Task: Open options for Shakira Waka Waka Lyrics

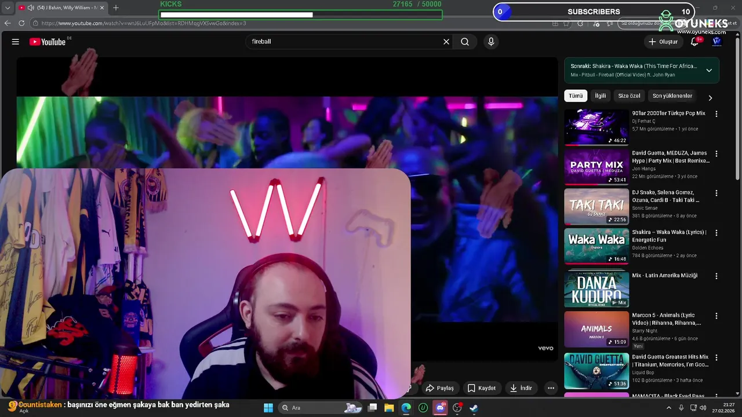Action: point(716,233)
